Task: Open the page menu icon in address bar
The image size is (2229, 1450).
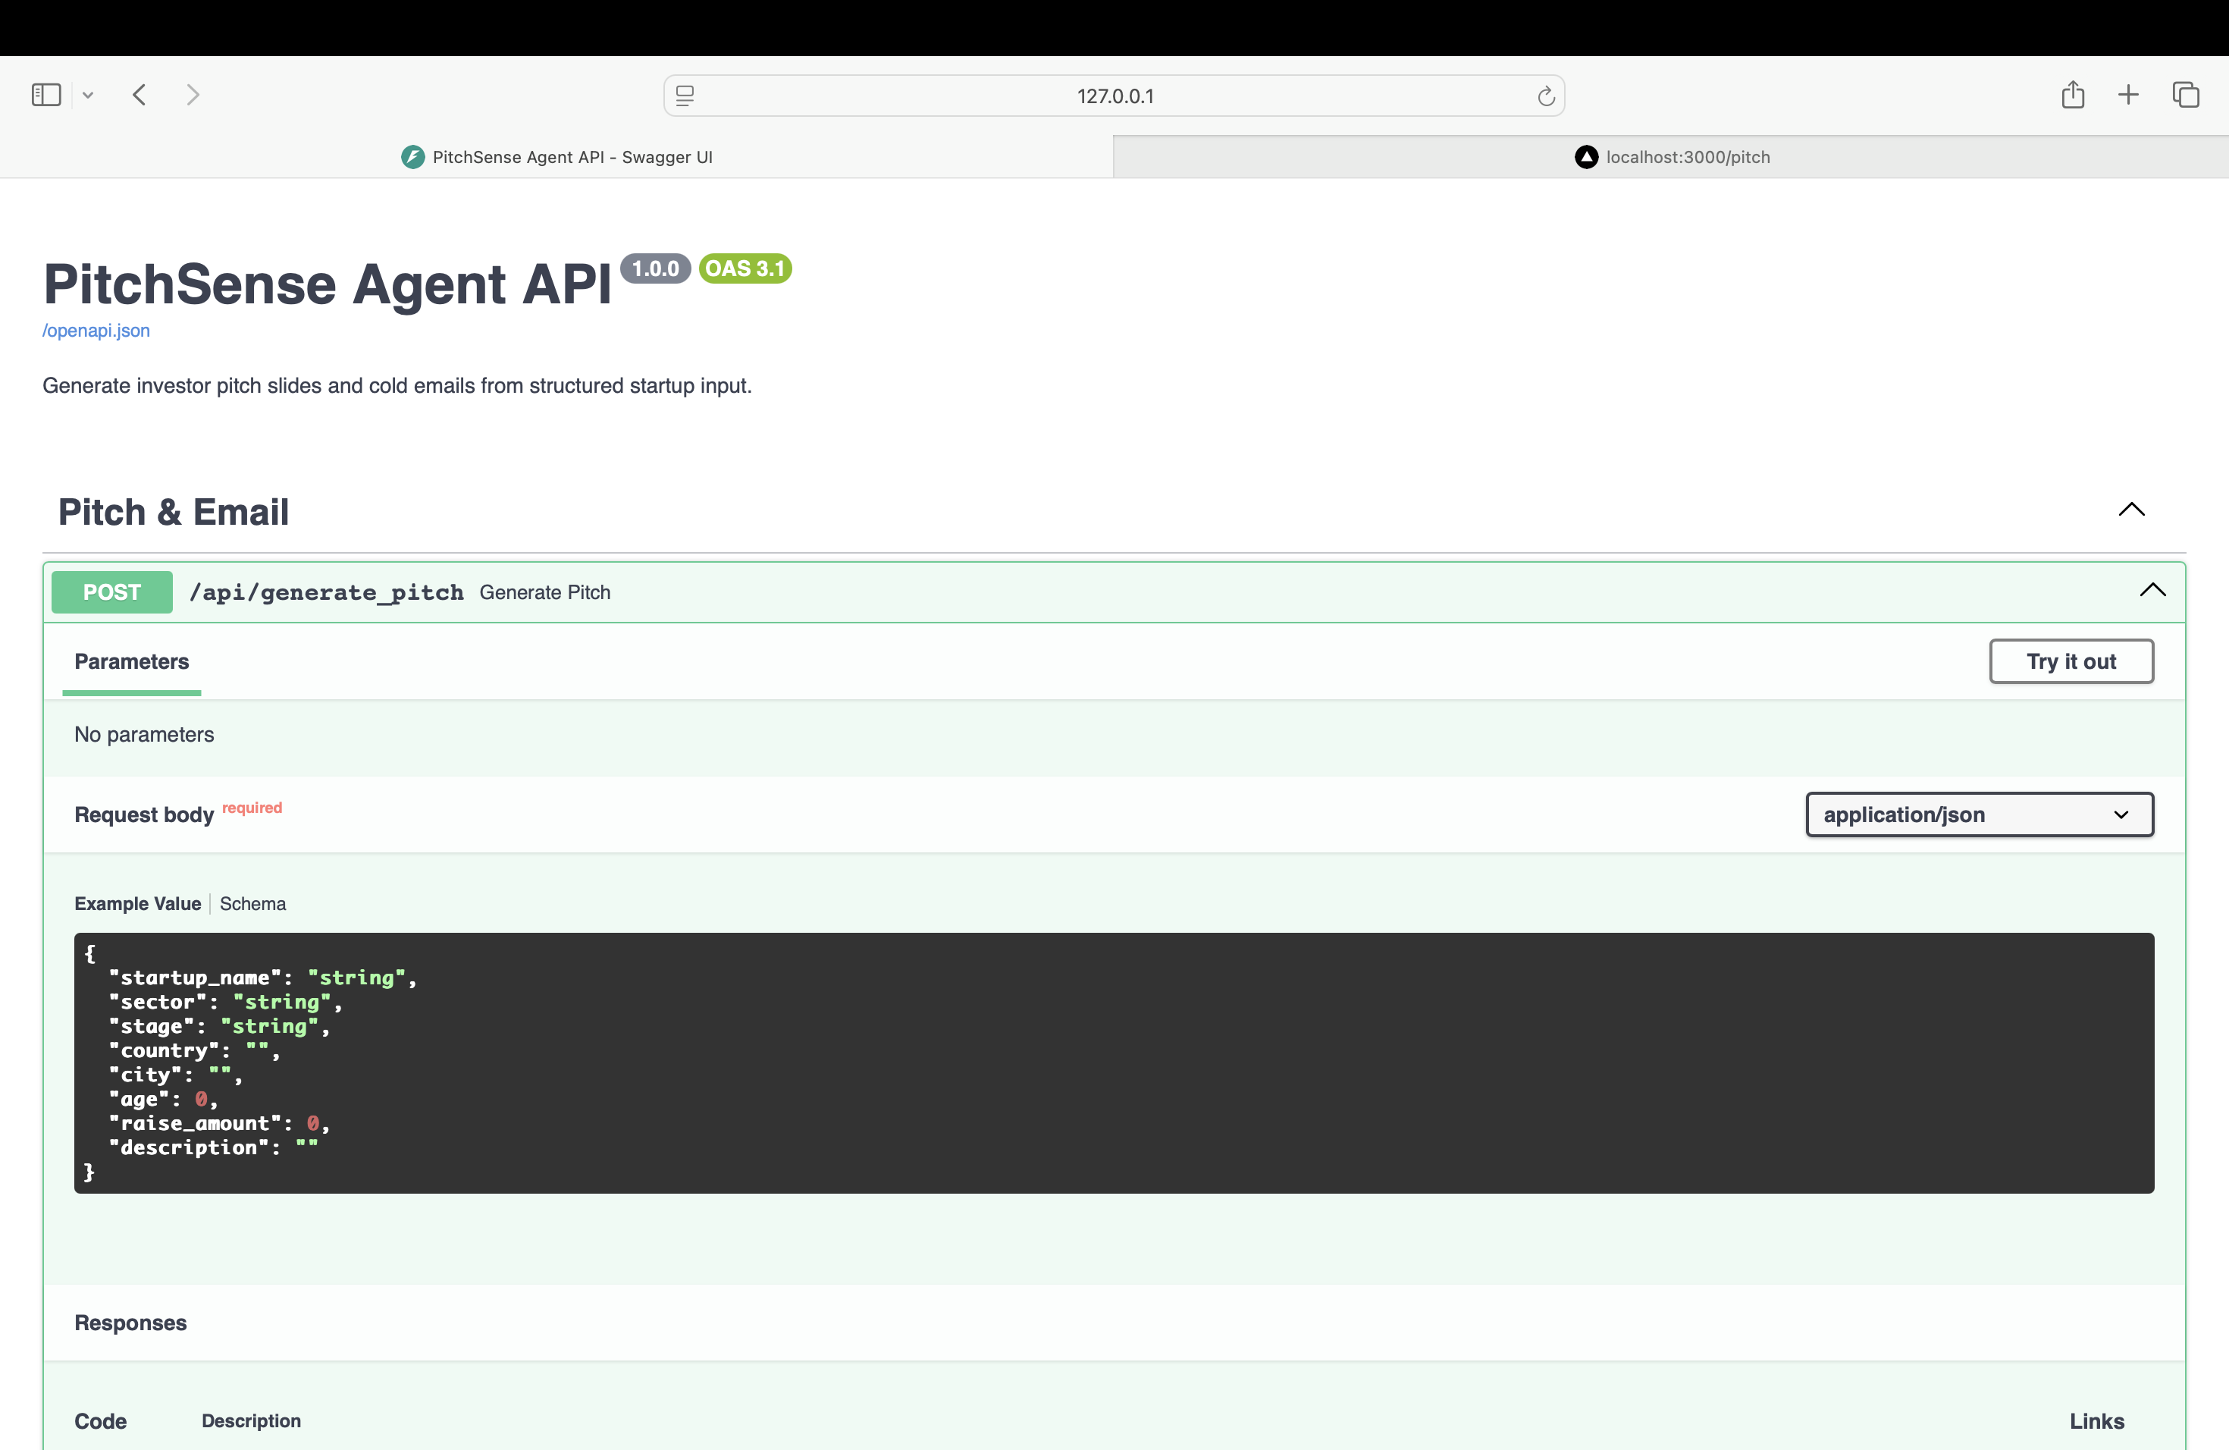Action: 685,96
